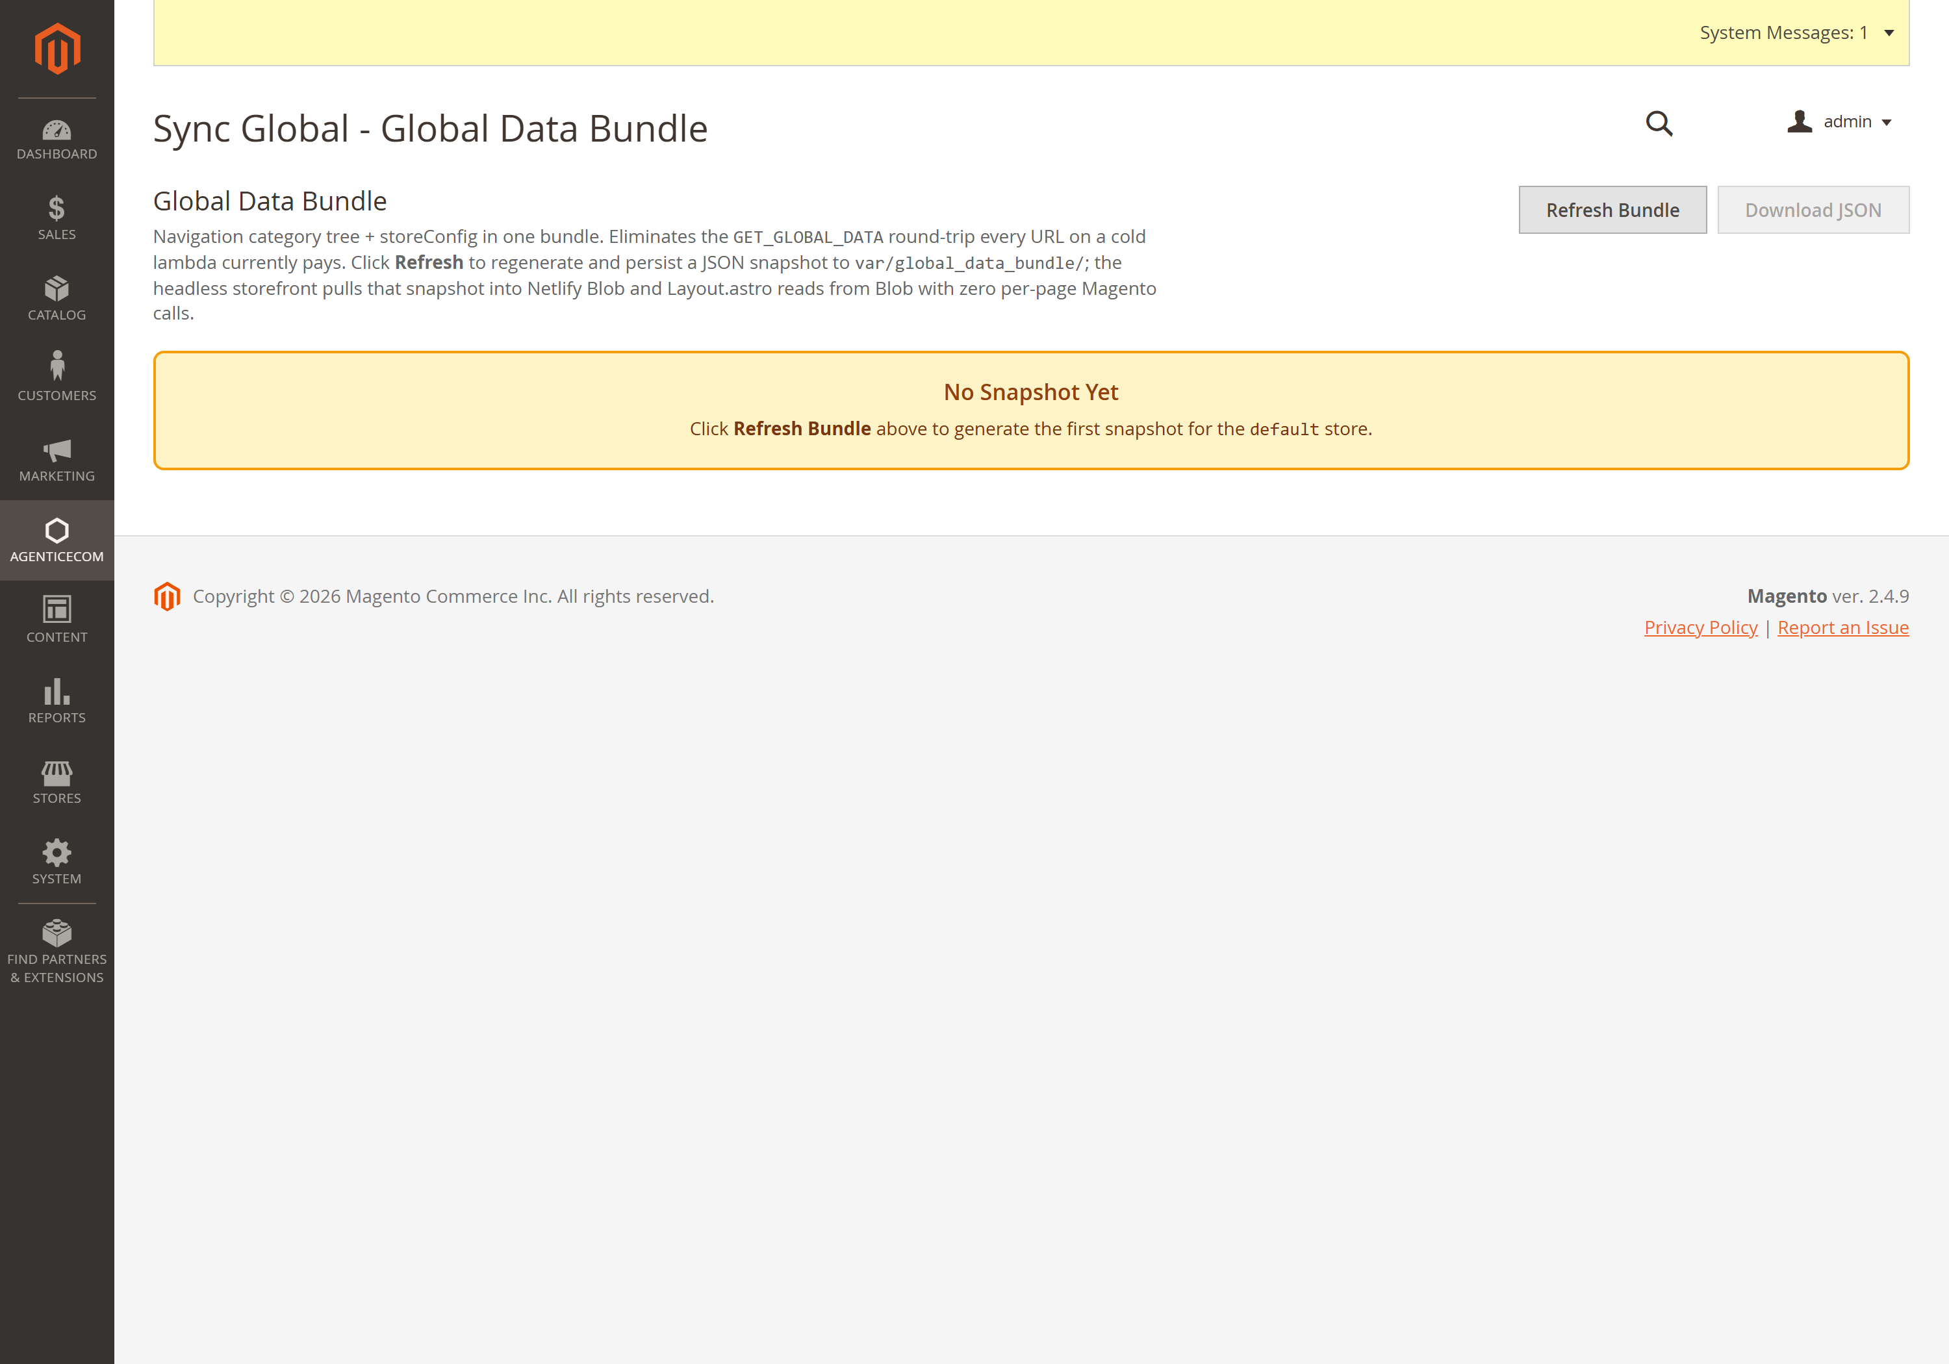Click the copyright notice text
This screenshot has height=1364, width=1949.
point(453,597)
